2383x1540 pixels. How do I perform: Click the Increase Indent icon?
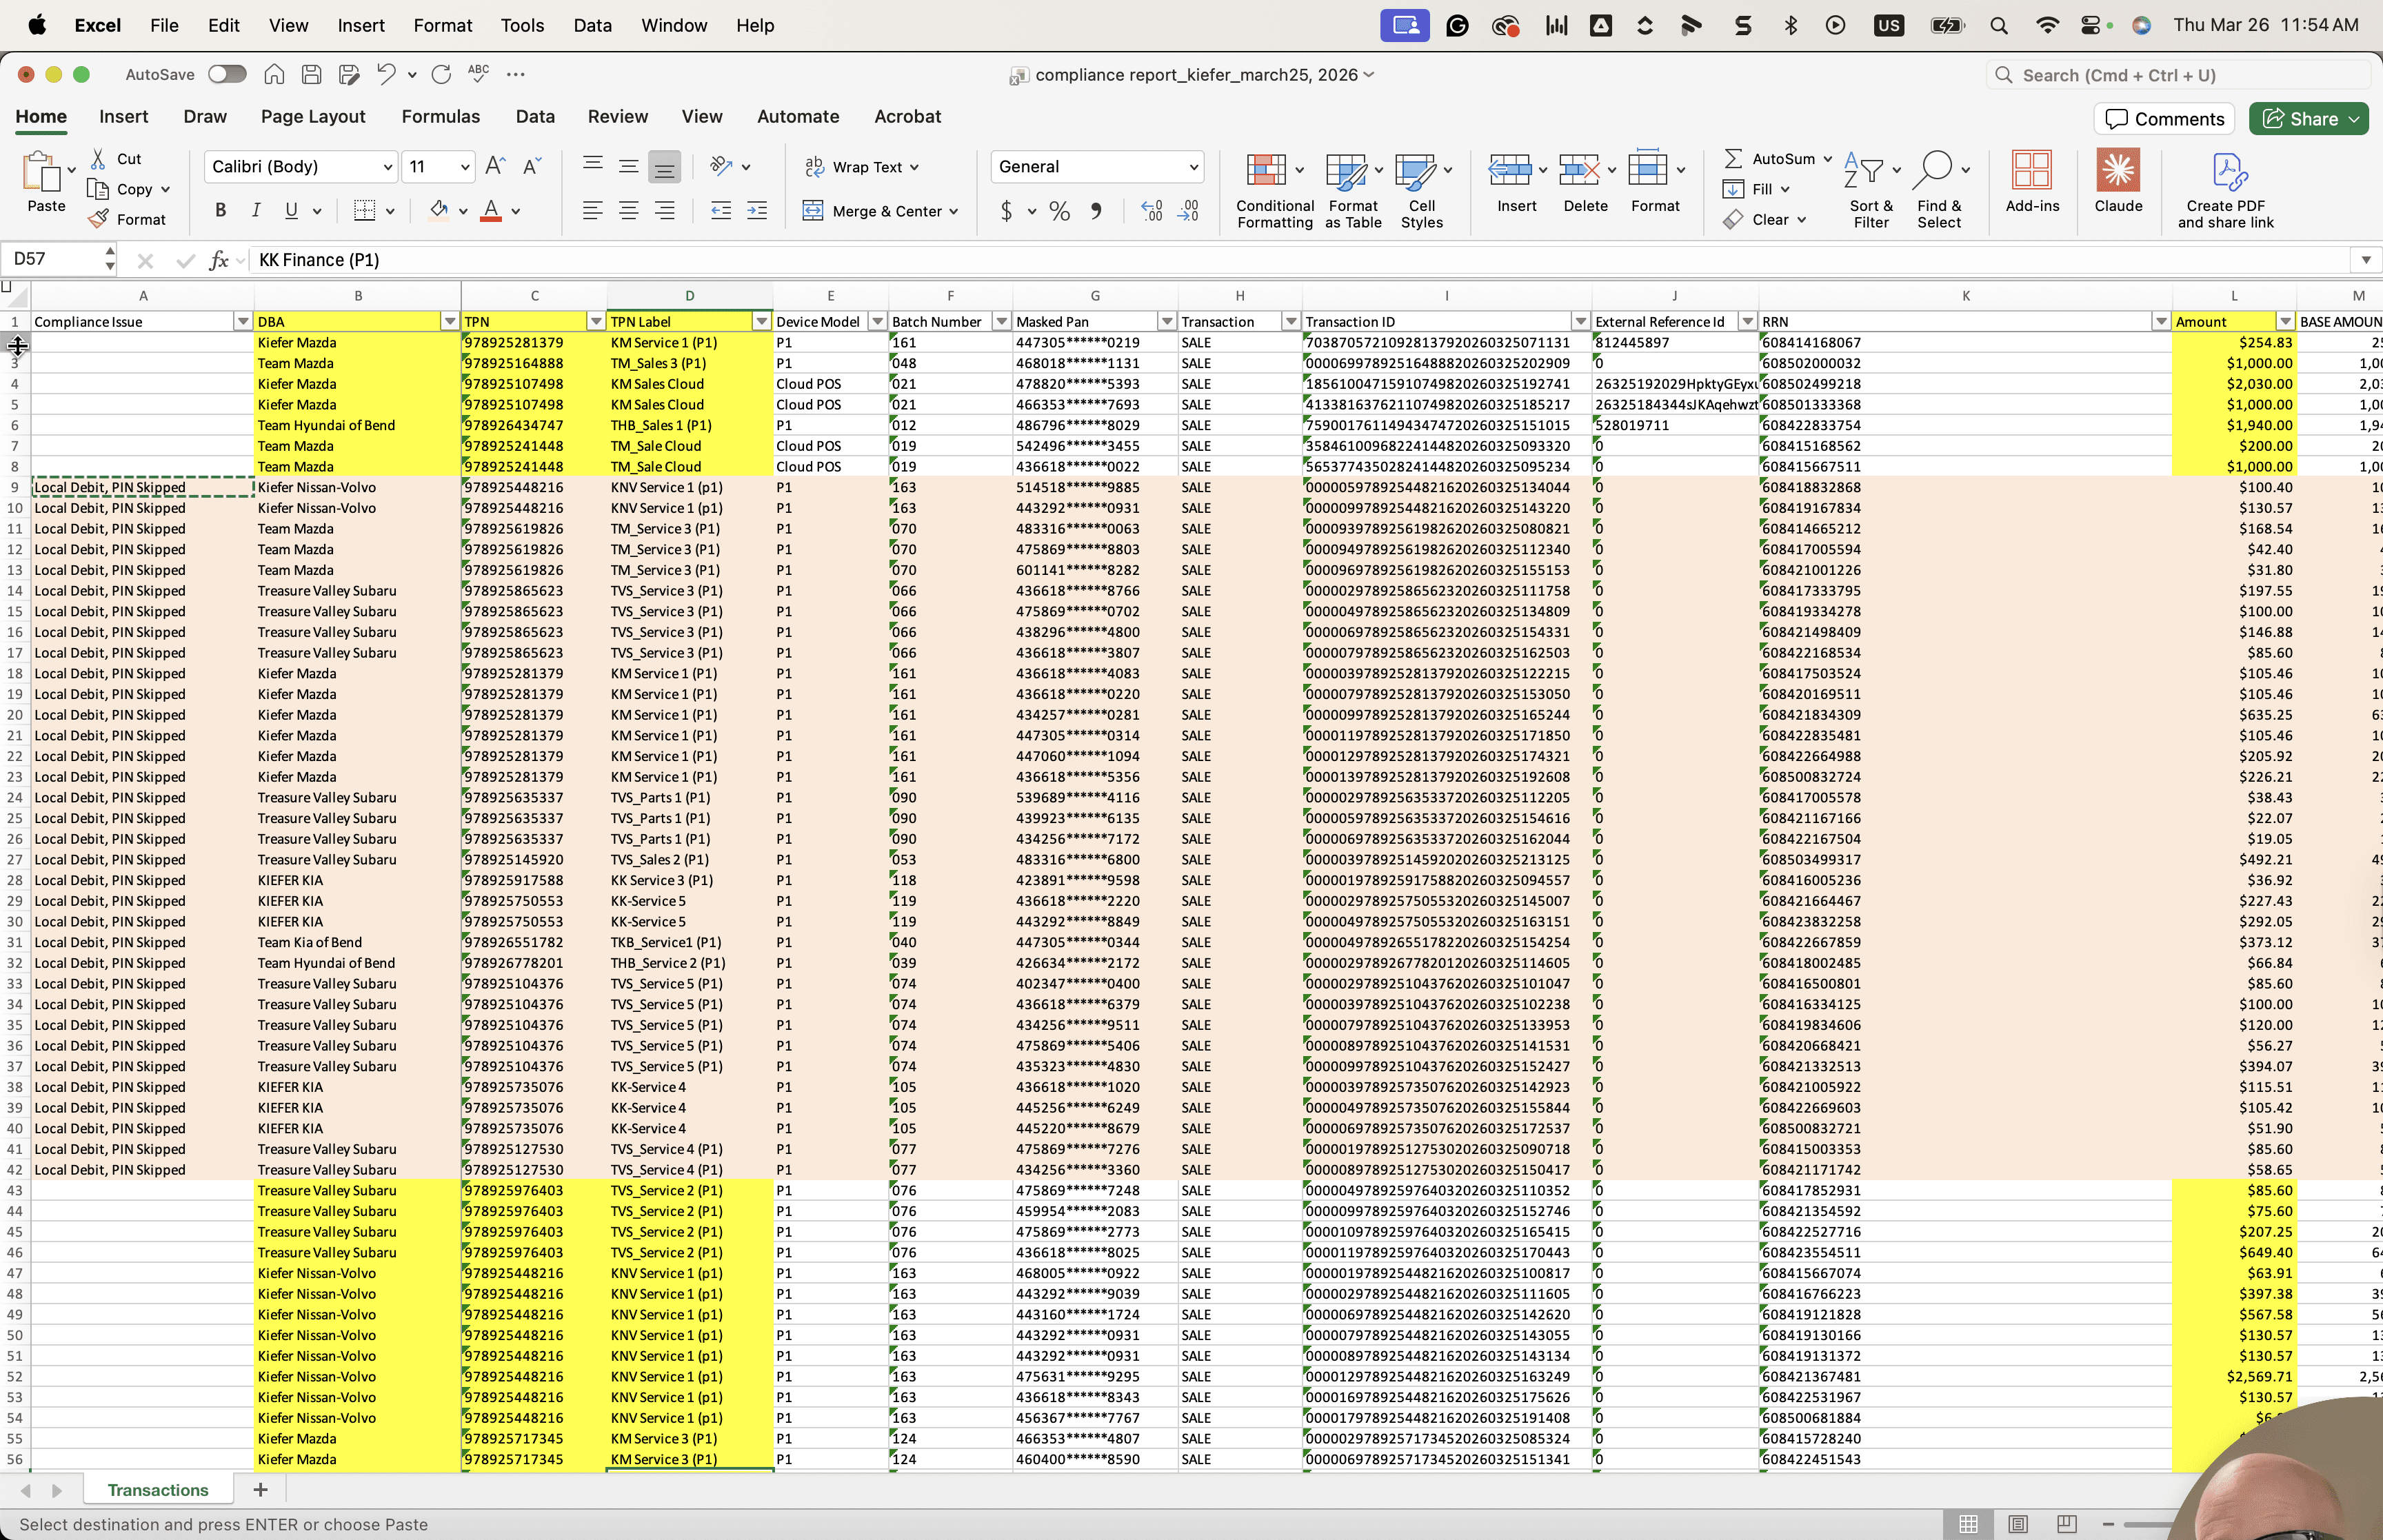pos(757,210)
